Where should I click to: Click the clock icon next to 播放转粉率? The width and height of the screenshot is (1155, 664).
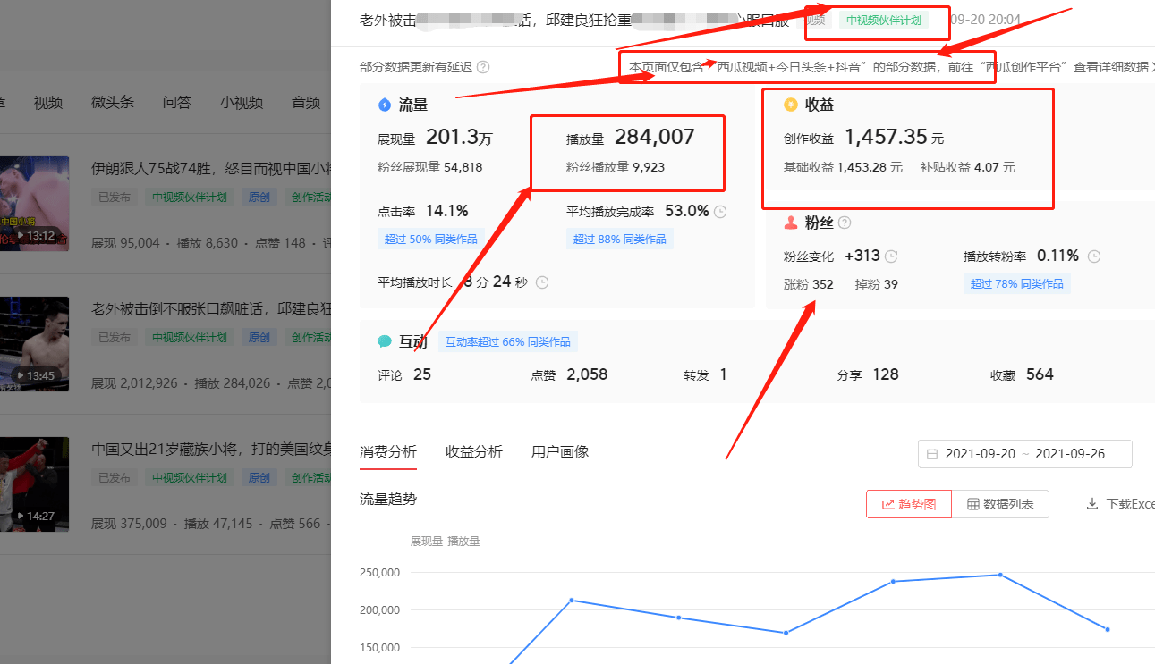(1093, 256)
